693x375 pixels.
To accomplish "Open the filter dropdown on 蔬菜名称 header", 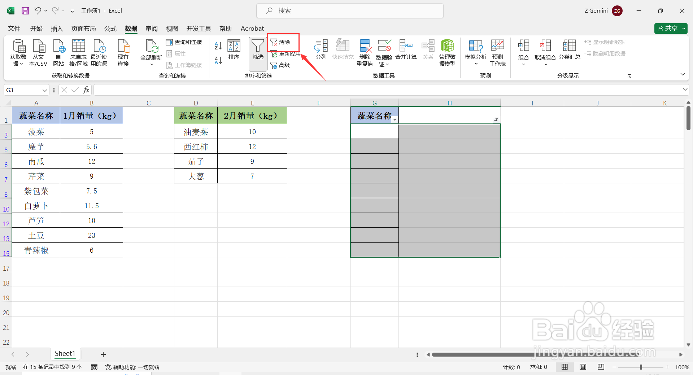I will click(x=395, y=119).
